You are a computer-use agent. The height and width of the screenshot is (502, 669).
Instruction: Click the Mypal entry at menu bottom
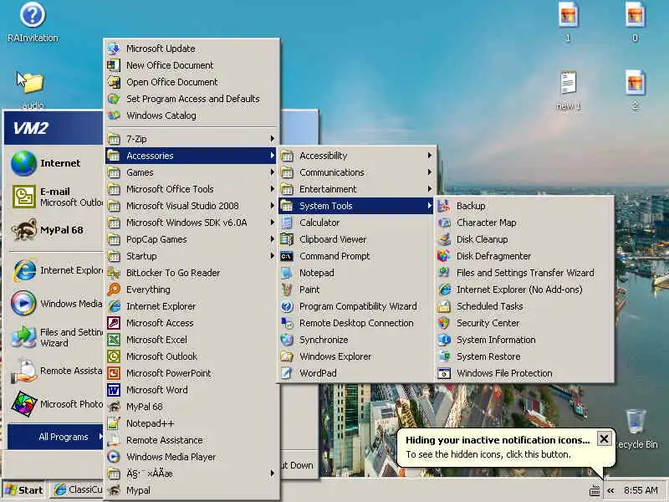click(x=192, y=490)
